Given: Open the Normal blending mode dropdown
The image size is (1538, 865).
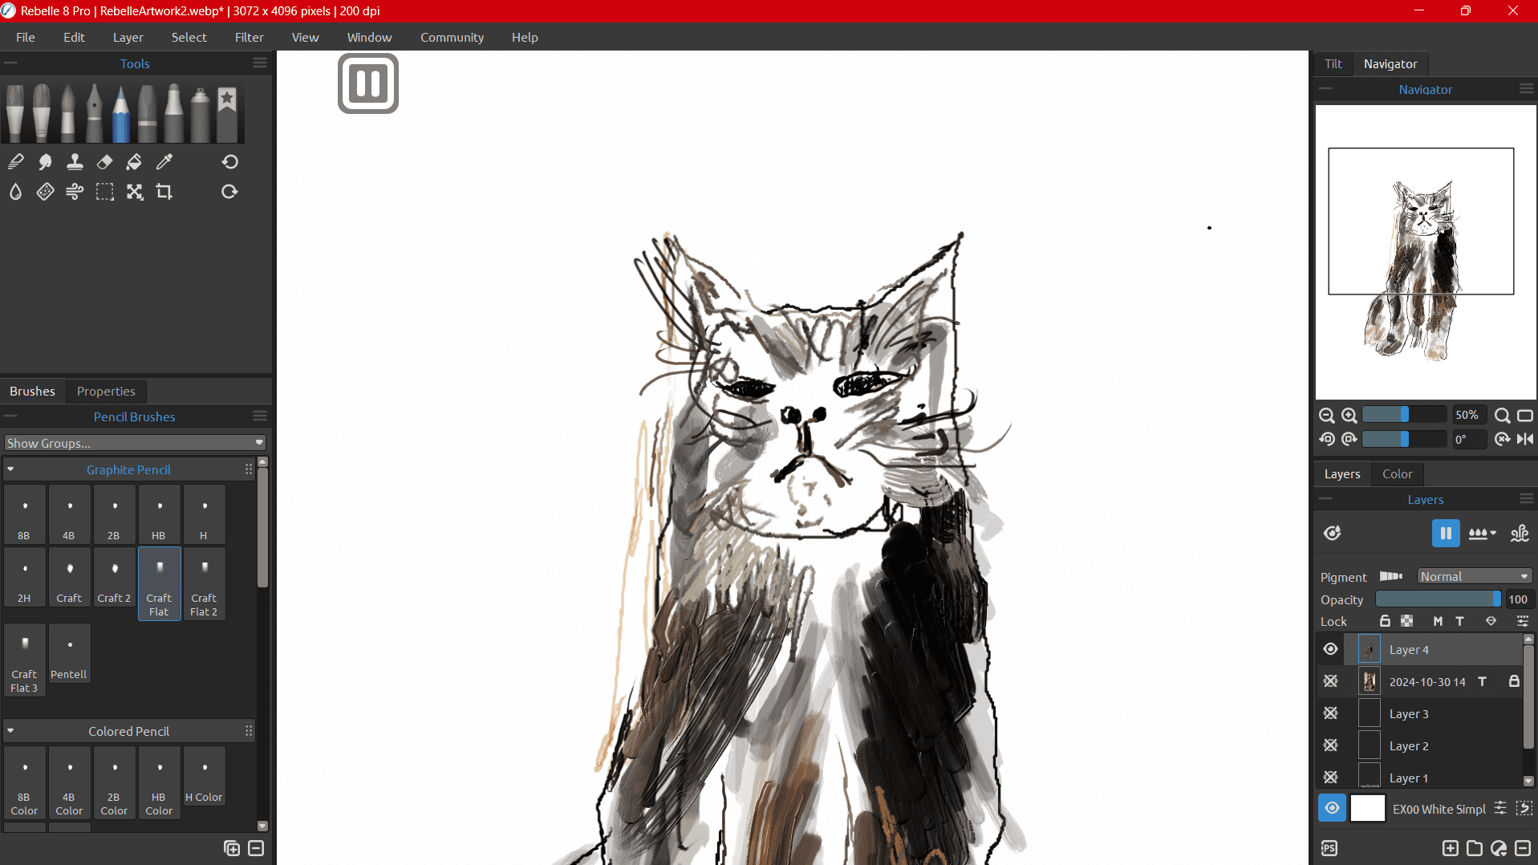Looking at the screenshot, I should (x=1473, y=575).
